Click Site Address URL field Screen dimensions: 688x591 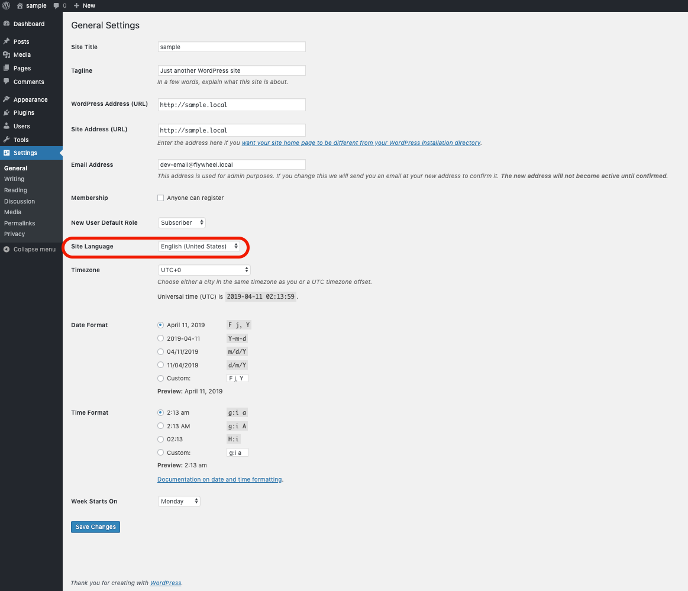click(232, 130)
